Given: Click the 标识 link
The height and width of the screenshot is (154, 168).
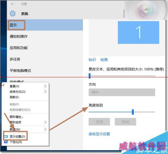Looking at the screenshot, I should pyautogui.click(x=92, y=60).
